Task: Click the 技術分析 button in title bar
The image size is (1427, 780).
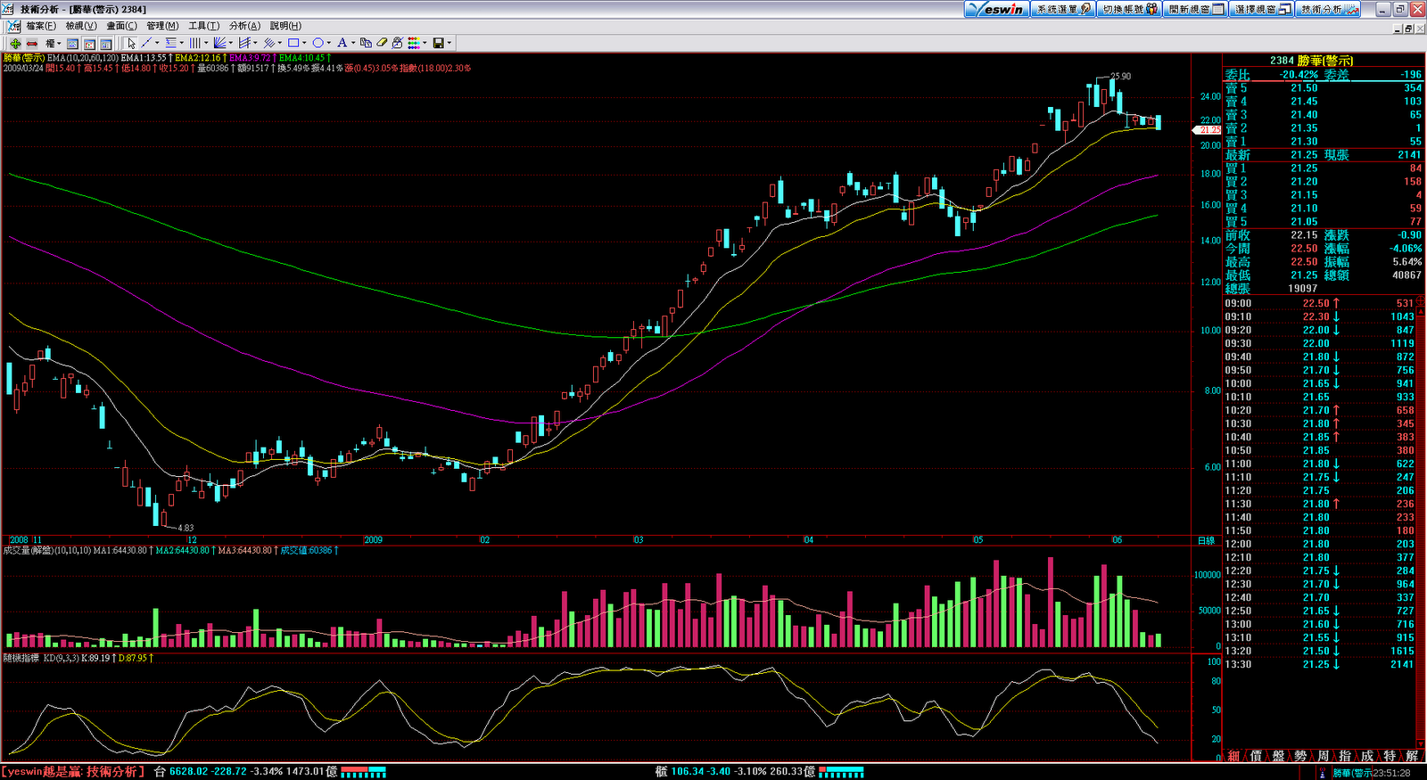Action: coord(1327,9)
